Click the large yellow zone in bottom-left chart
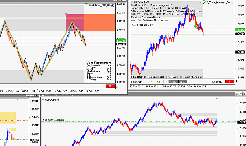Image resolution: width=246 pixels, height=146 pixels. (8, 118)
